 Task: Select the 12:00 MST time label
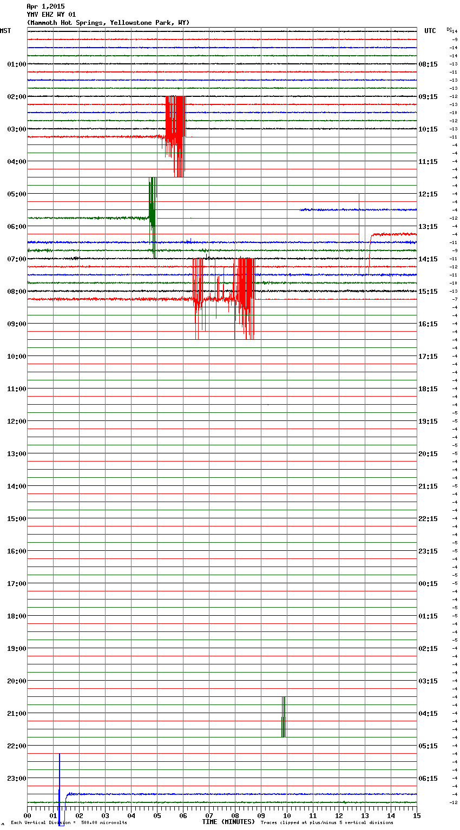pos(17,421)
